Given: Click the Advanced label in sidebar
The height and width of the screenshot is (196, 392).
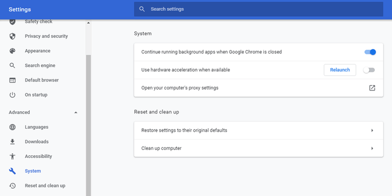Looking at the screenshot, I should (19, 112).
